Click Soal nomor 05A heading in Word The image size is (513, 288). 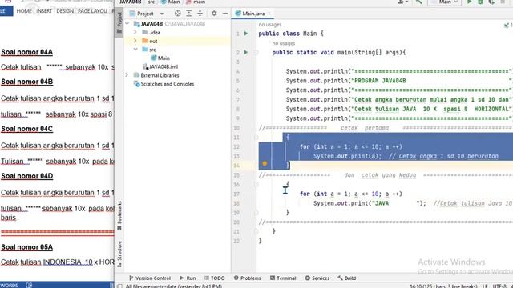coord(26,247)
